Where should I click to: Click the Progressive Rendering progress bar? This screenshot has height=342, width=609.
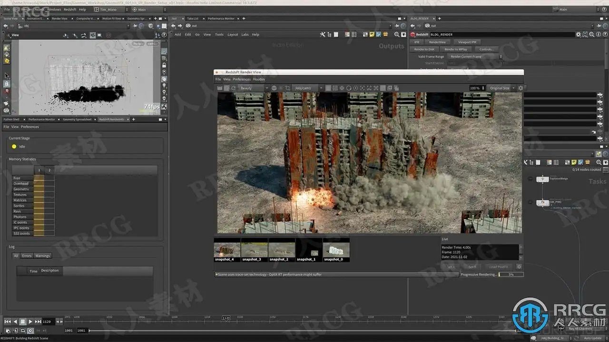pos(511,275)
